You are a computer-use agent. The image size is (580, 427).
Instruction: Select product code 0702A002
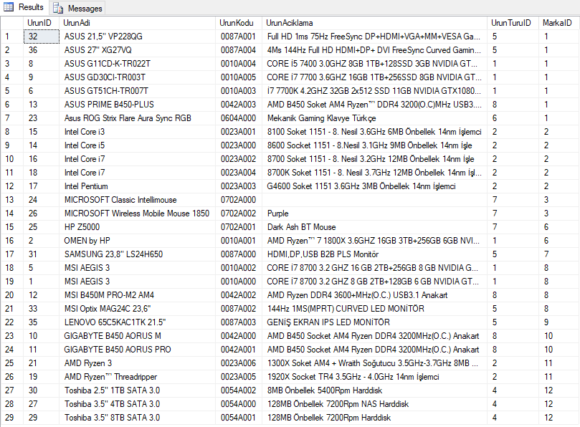pos(239,214)
